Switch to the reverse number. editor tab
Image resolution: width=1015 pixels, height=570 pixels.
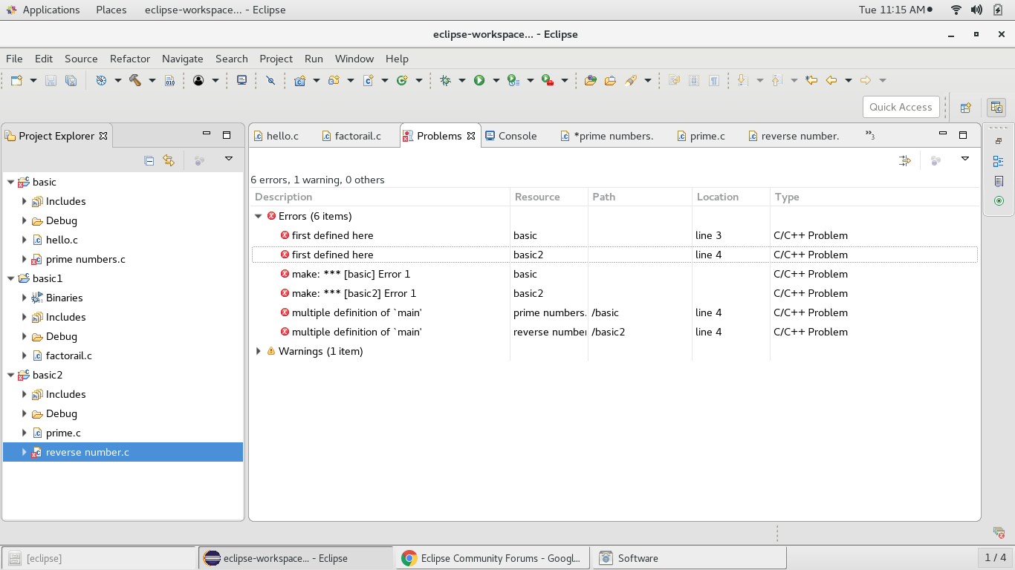(794, 136)
